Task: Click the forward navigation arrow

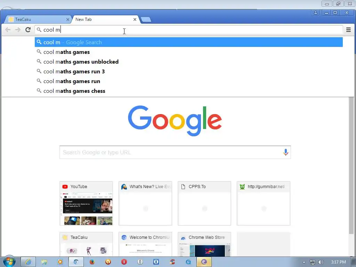Action: [x=18, y=30]
